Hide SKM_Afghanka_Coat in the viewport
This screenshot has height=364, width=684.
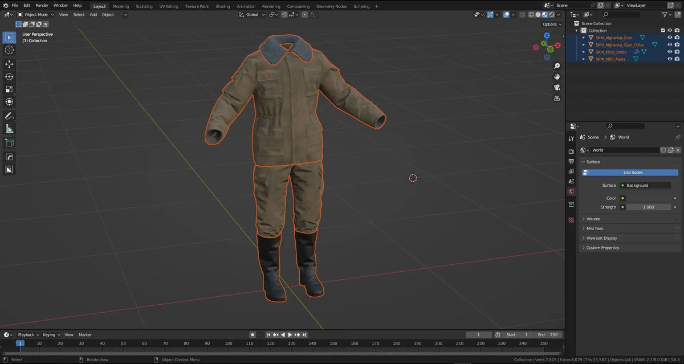(670, 38)
